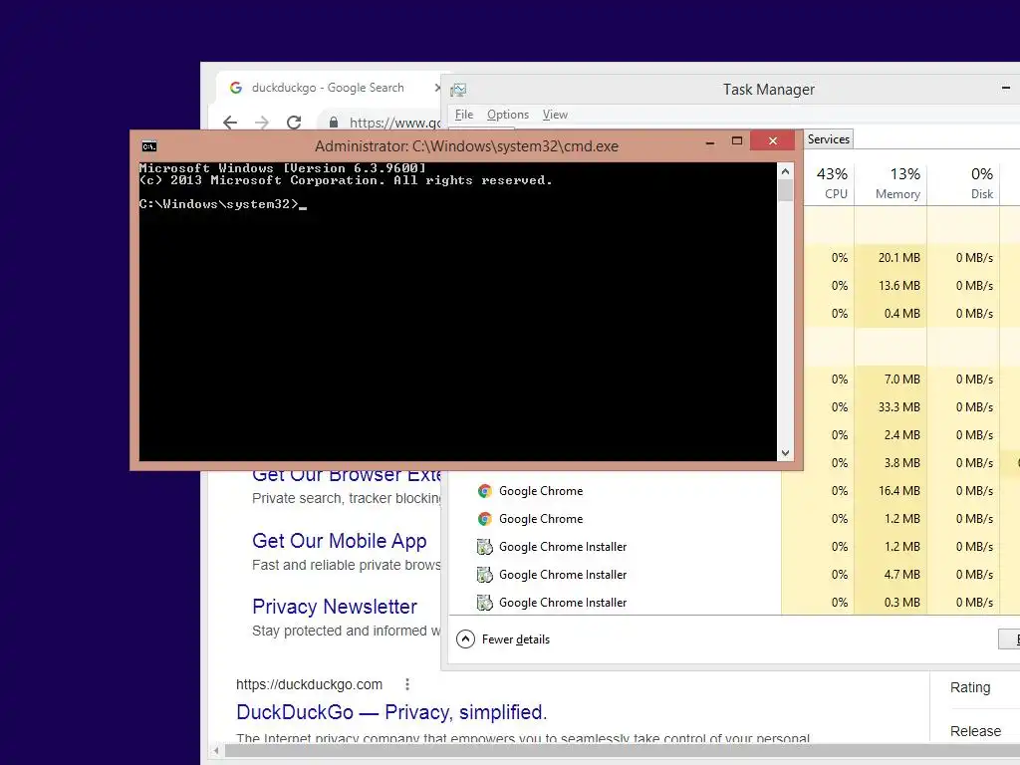The image size is (1020, 765).
Task: Click the second Google Chrome Installer icon
Action: [485, 575]
